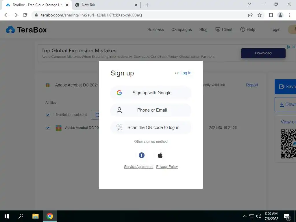
Task: Go back with the browser back arrow
Action: 6,15
